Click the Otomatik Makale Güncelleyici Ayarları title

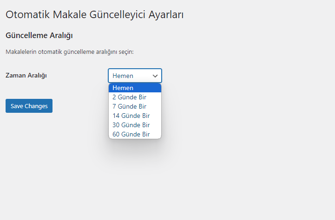(94, 15)
